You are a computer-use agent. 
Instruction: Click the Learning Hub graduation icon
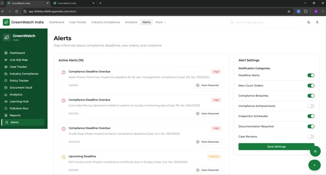(6, 101)
